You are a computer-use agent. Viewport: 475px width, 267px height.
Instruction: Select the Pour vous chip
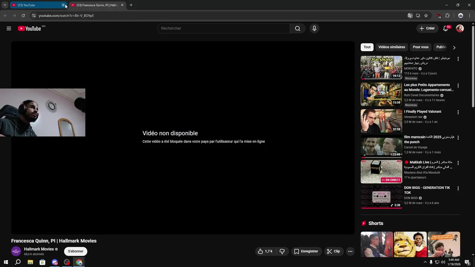420,47
